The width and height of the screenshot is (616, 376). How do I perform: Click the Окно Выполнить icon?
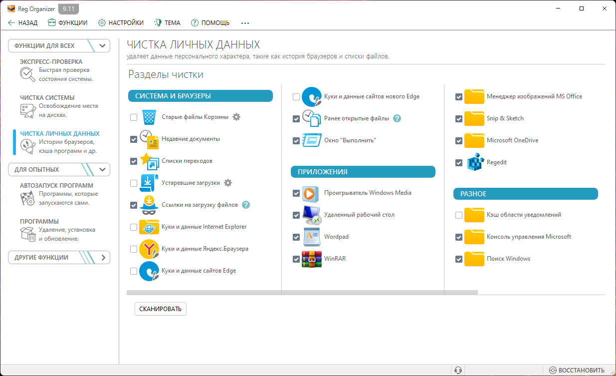(x=312, y=141)
